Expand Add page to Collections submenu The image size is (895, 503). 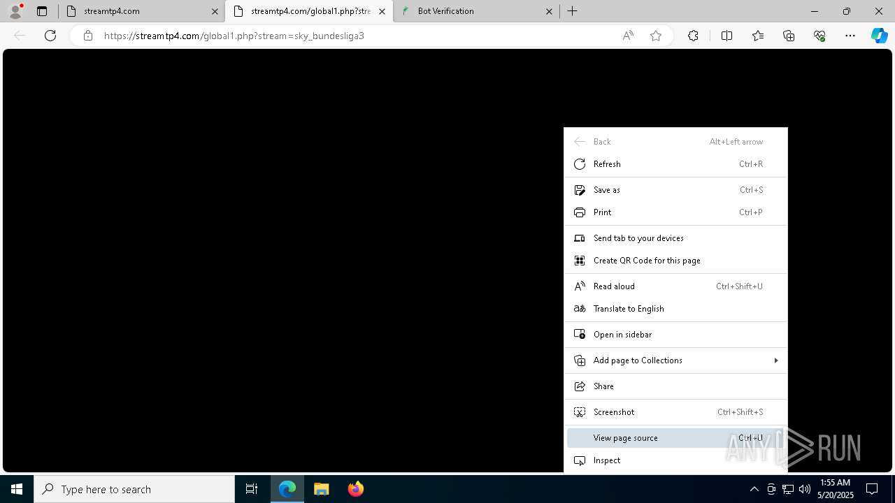[x=675, y=360]
